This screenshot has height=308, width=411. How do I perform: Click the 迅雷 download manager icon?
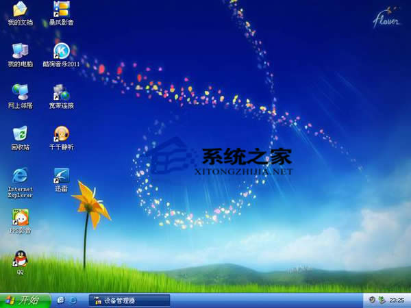(62, 175)
